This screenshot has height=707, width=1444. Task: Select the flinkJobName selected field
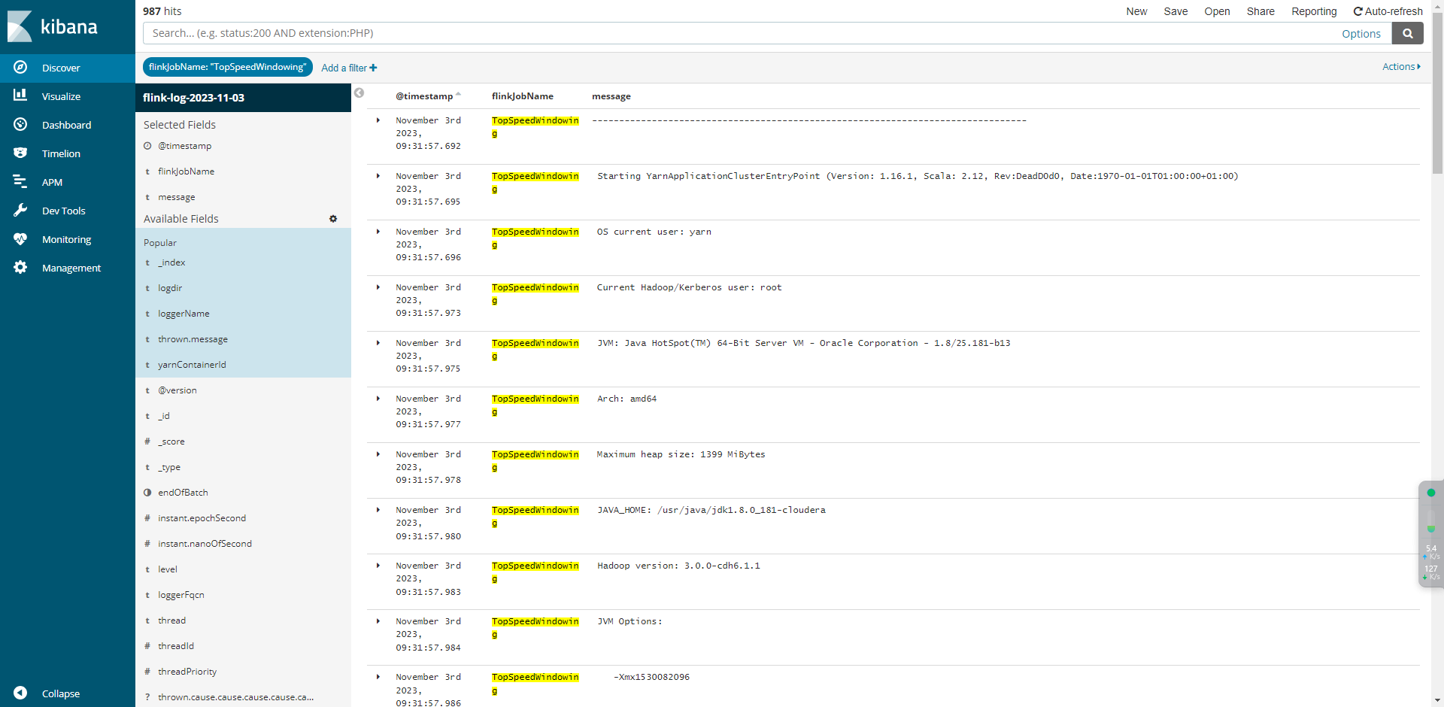click(186, 171)
